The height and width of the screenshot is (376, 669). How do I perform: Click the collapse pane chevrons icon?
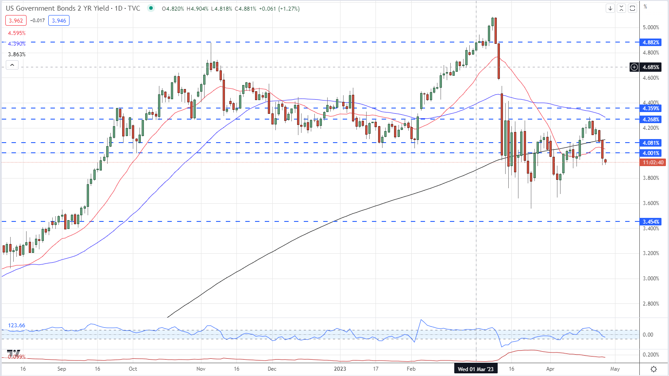tap(621, 8)
